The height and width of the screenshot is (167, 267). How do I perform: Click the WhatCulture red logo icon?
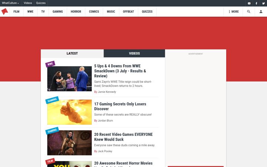pyautogui.click(x=4, y=12)
